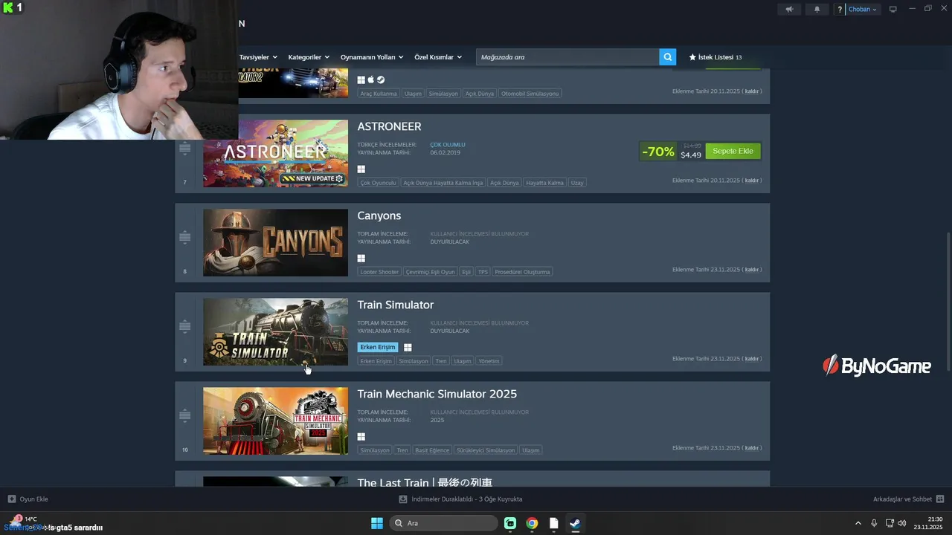
Task: Select the Prosedürel Oluşturma tag
Action: point(522,272)
